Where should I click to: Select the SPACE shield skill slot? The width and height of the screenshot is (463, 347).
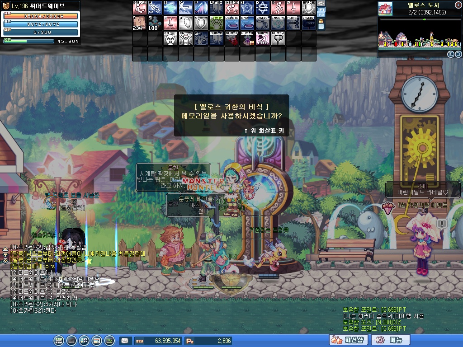pos(308,8)
